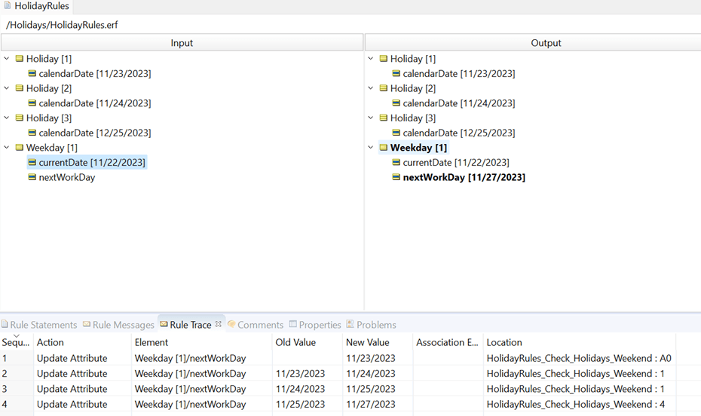Image resolution: width=701 pixels, height=416 pixels.
Task: Select nextWorkDay [11/27/2023] in Output tree
Action: [x=464, y=178]
